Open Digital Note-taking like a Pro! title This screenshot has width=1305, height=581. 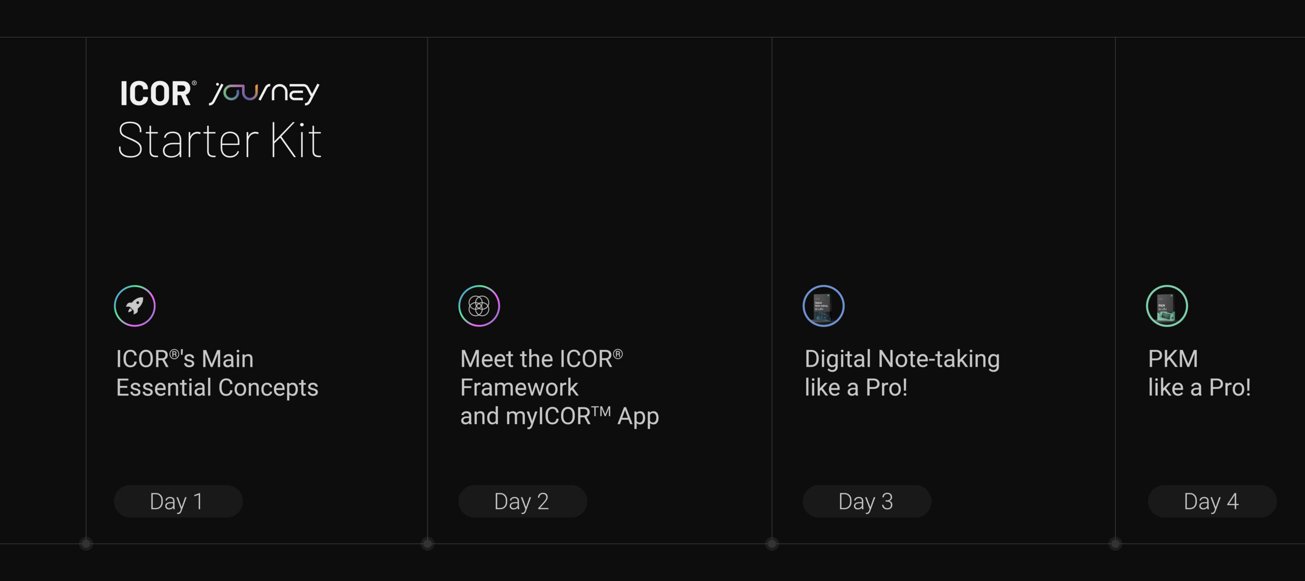coord(902,373)
